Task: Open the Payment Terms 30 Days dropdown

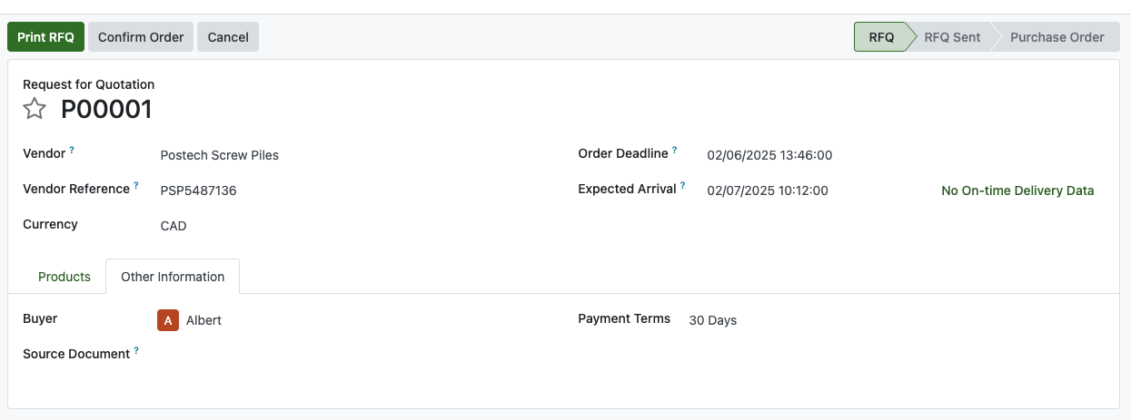Action: point(713,320)
